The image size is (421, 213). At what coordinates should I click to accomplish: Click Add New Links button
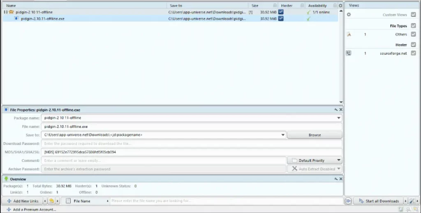coord(23,201)
